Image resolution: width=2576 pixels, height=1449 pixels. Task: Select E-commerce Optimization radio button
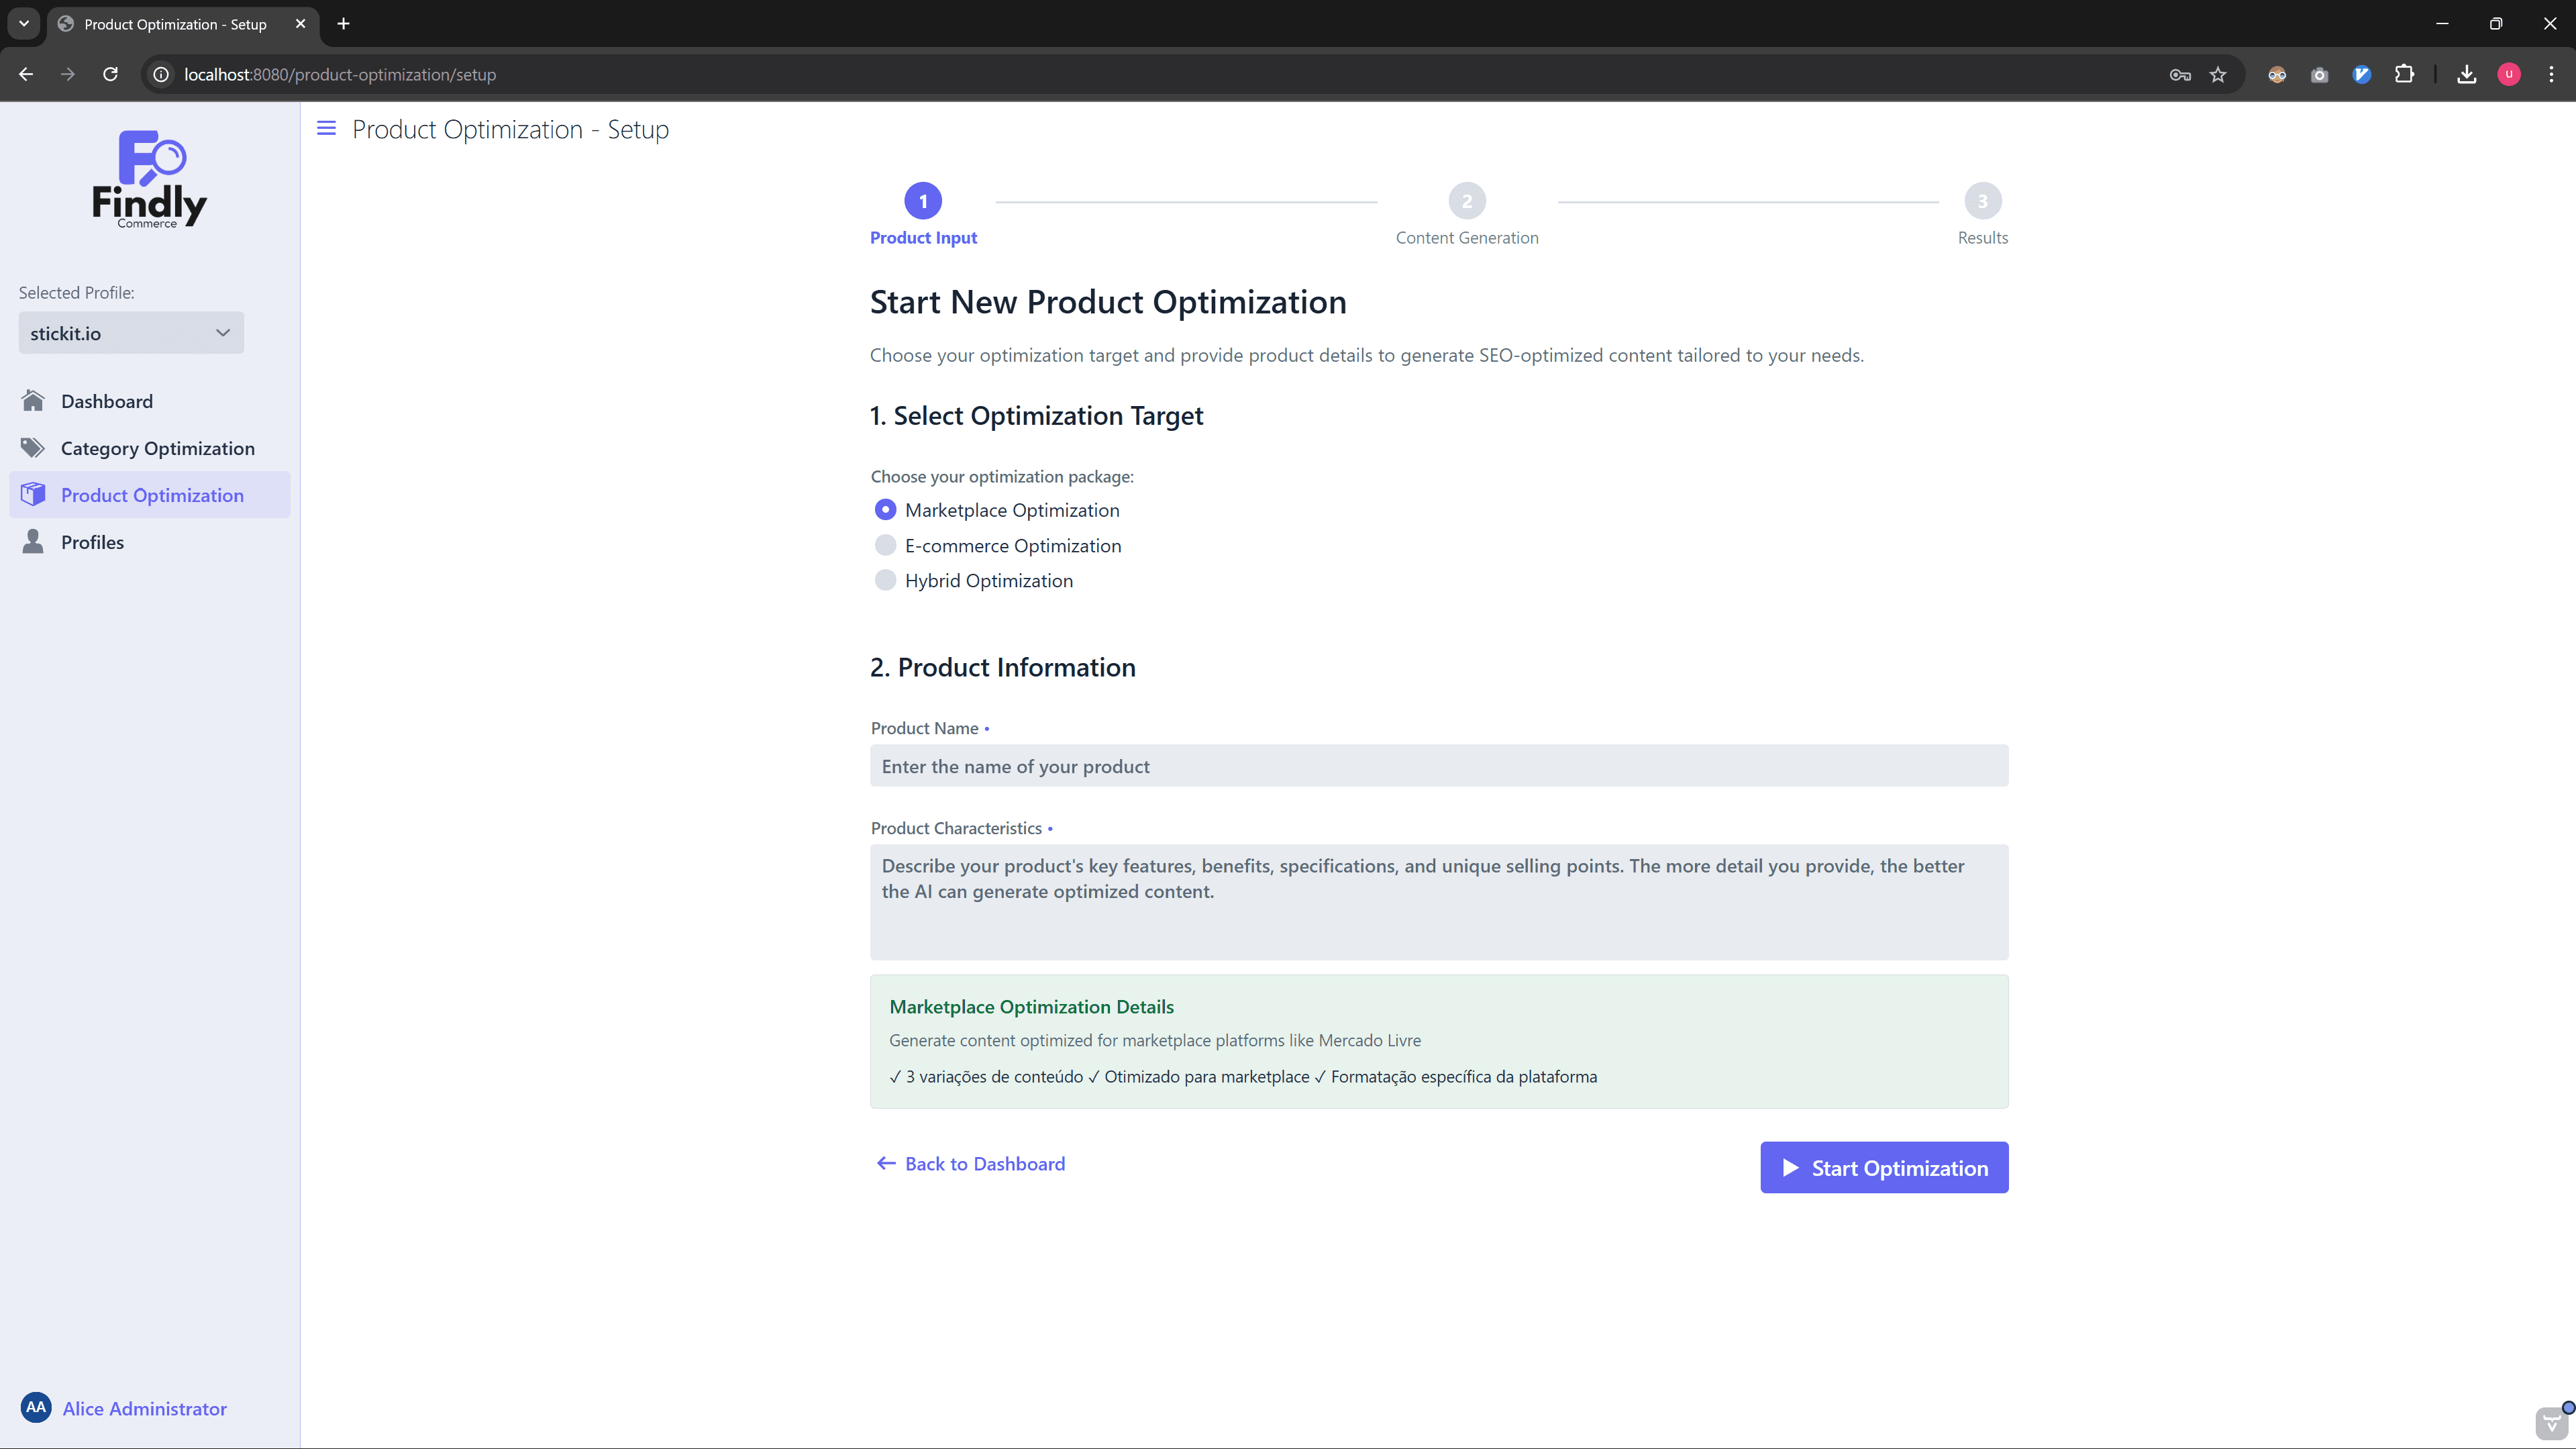885,545
